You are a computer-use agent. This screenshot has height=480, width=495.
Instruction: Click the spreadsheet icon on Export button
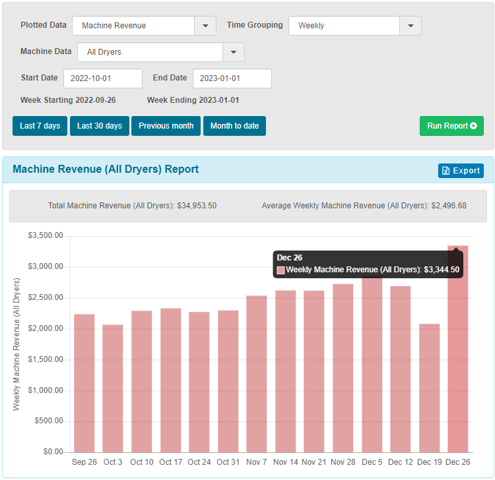445,171
